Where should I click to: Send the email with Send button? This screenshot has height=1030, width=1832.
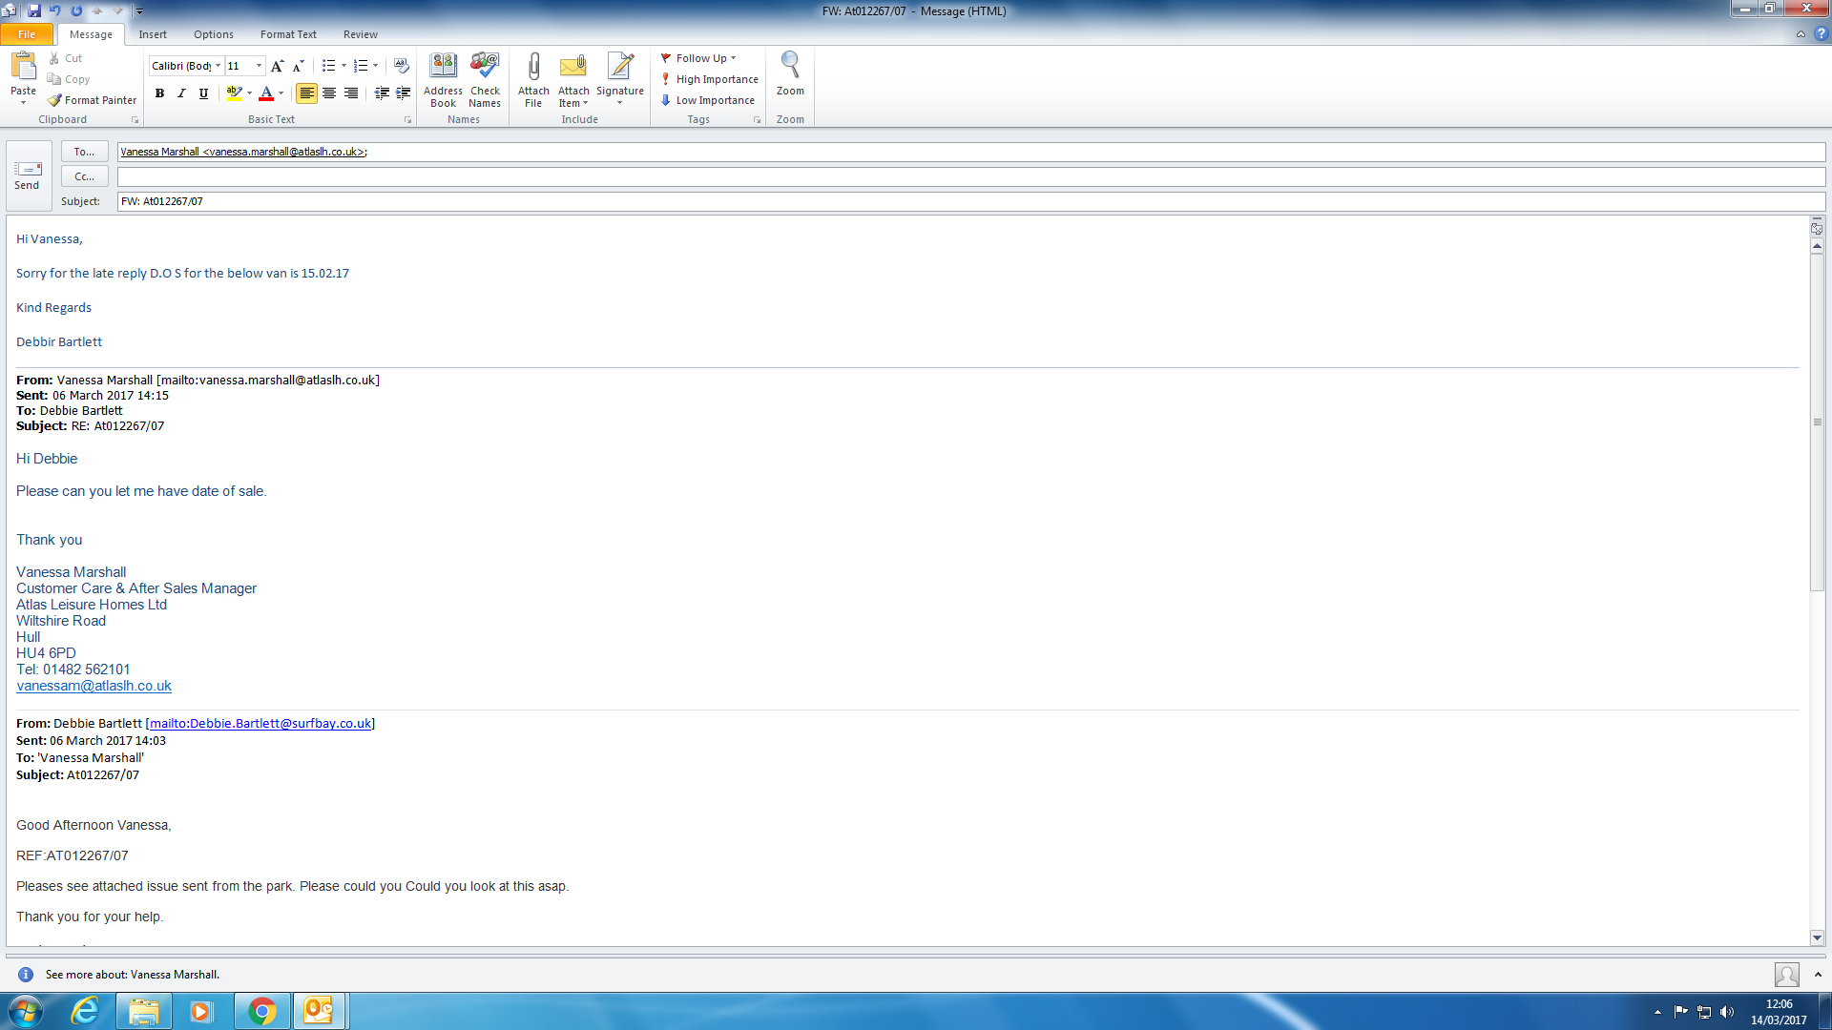[28, 175]
